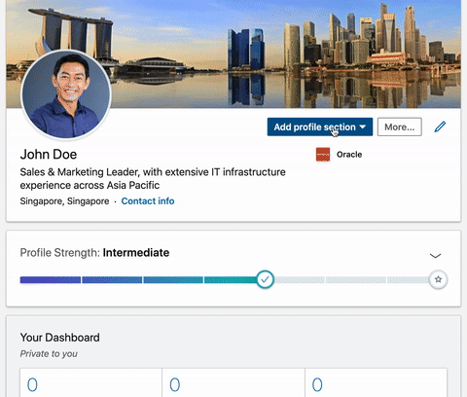Click the checkmark progress marker
Image resolution: width=467 pixels, height=397 pixels.
[x=265, y=279]
